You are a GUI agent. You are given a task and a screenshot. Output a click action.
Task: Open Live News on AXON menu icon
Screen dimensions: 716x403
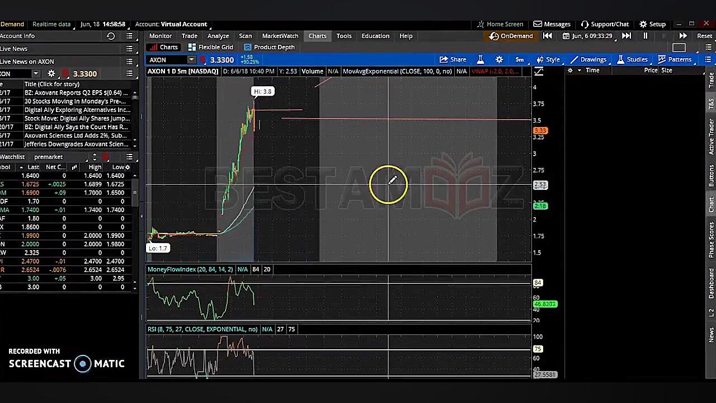(x=129, y=62)
